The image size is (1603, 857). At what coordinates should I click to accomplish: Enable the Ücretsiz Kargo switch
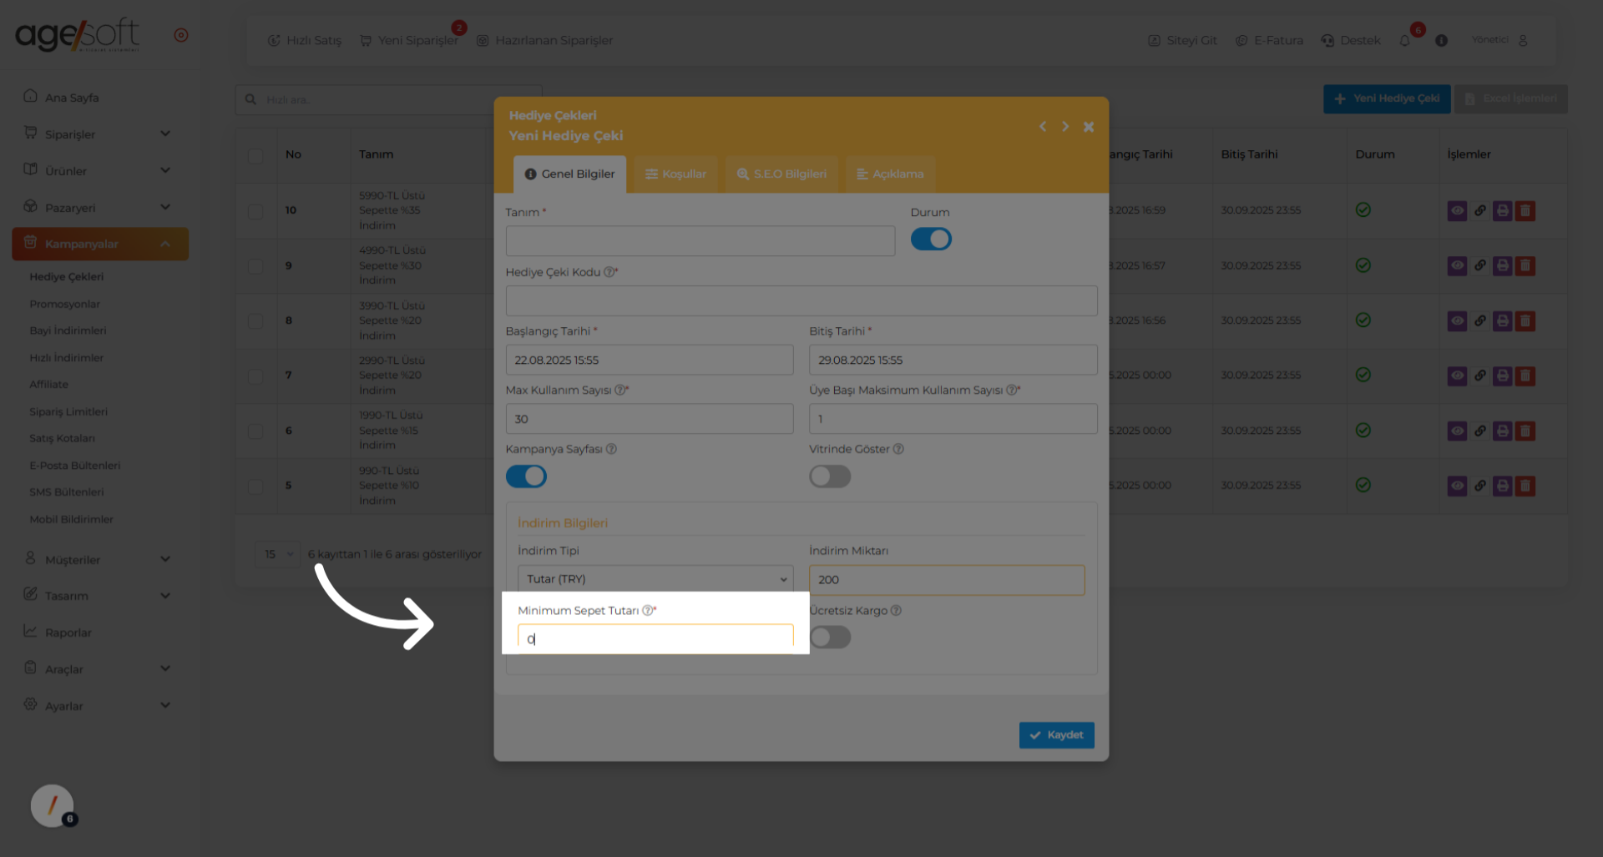coord(830,637)
